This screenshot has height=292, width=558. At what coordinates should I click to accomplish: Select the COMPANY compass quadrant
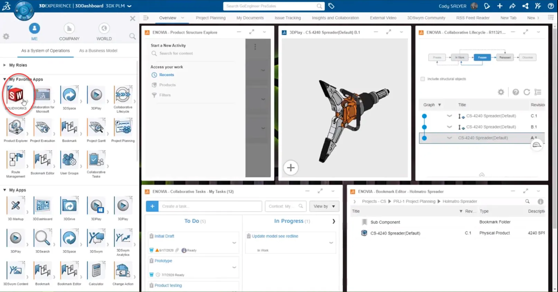coord(69,32)
